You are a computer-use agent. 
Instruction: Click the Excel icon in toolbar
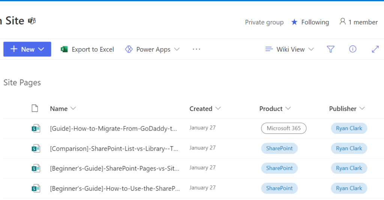pos(64,49)
